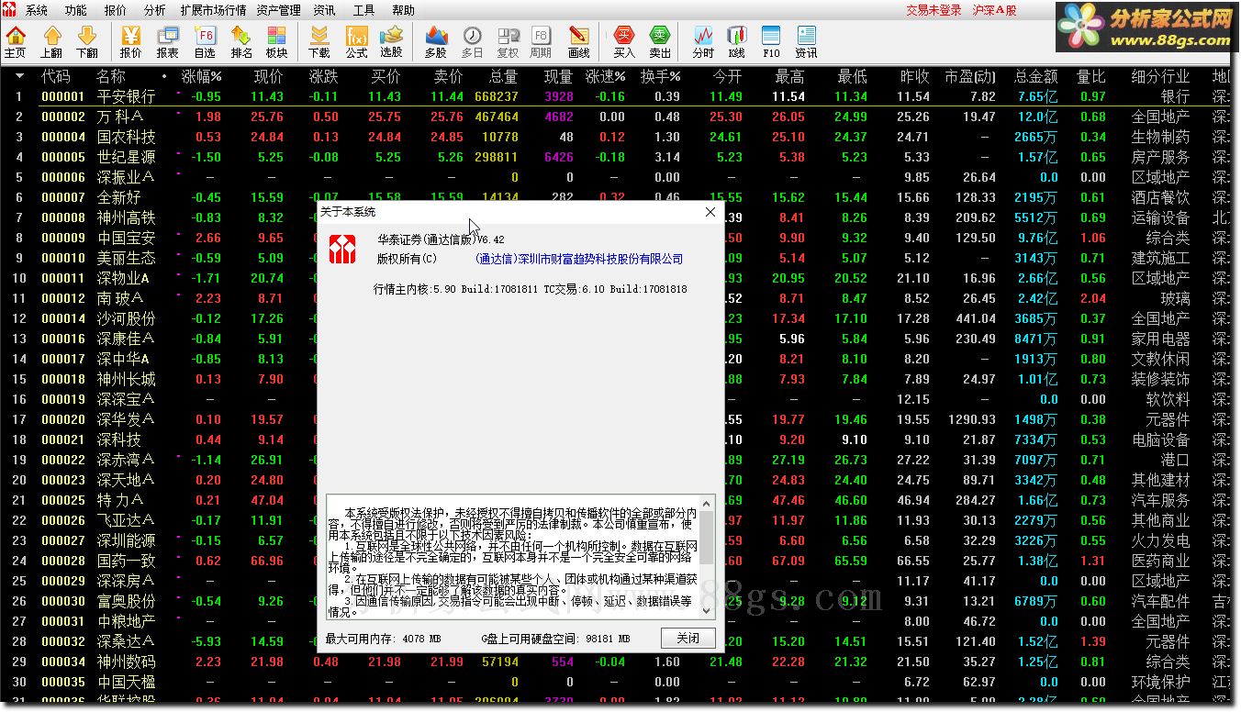Click the red 买入 buy icon

point(624,42)
